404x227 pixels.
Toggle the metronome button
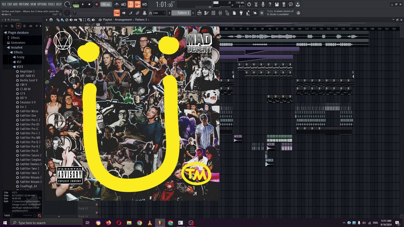(117, 4)
